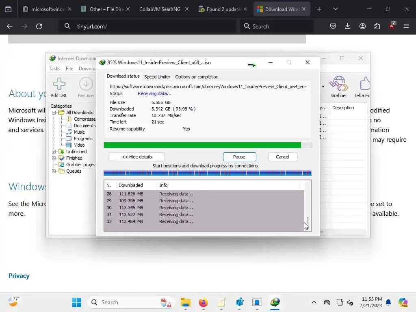416x312 pixels.
Task: Click the Windows taskbar Search box
Action: click(131, 302)
